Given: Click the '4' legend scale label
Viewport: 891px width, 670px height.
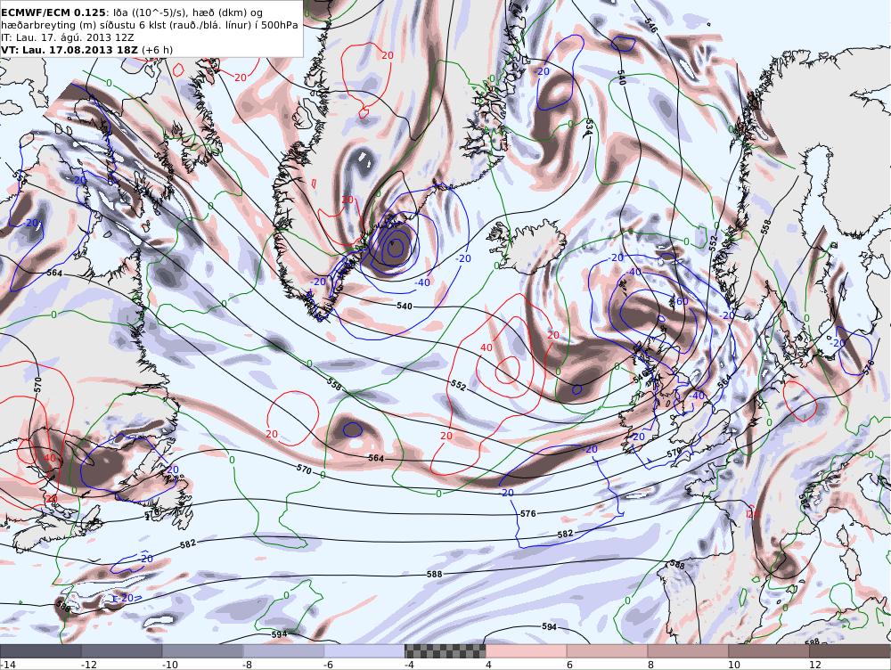Looking at the screenshot, I should pyautogui.click(x=488, y=665).
